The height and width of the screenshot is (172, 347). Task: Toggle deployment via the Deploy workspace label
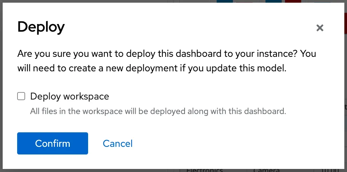(x=69, y=96)
